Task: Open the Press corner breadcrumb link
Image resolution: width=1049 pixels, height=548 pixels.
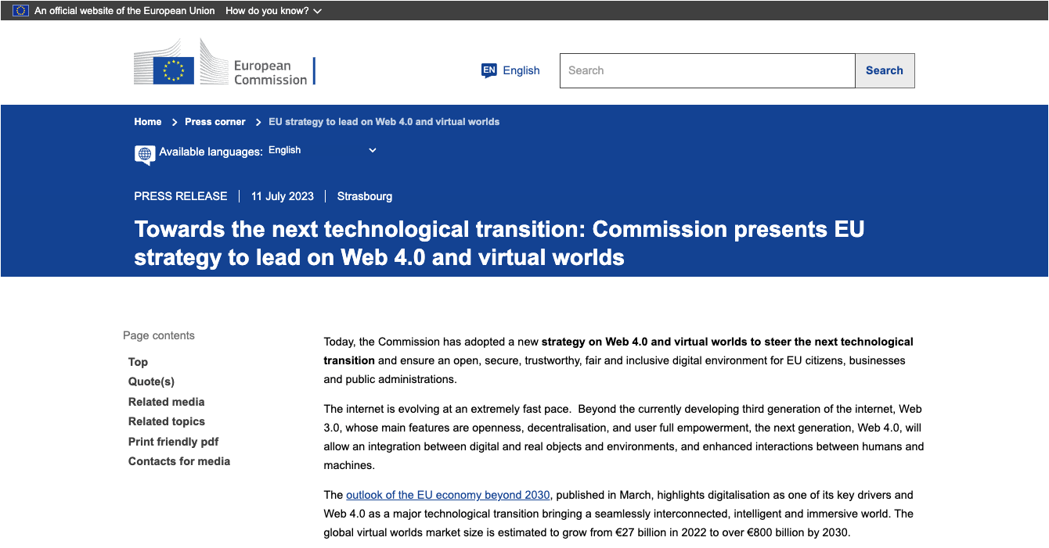Action: pos(215,122)
